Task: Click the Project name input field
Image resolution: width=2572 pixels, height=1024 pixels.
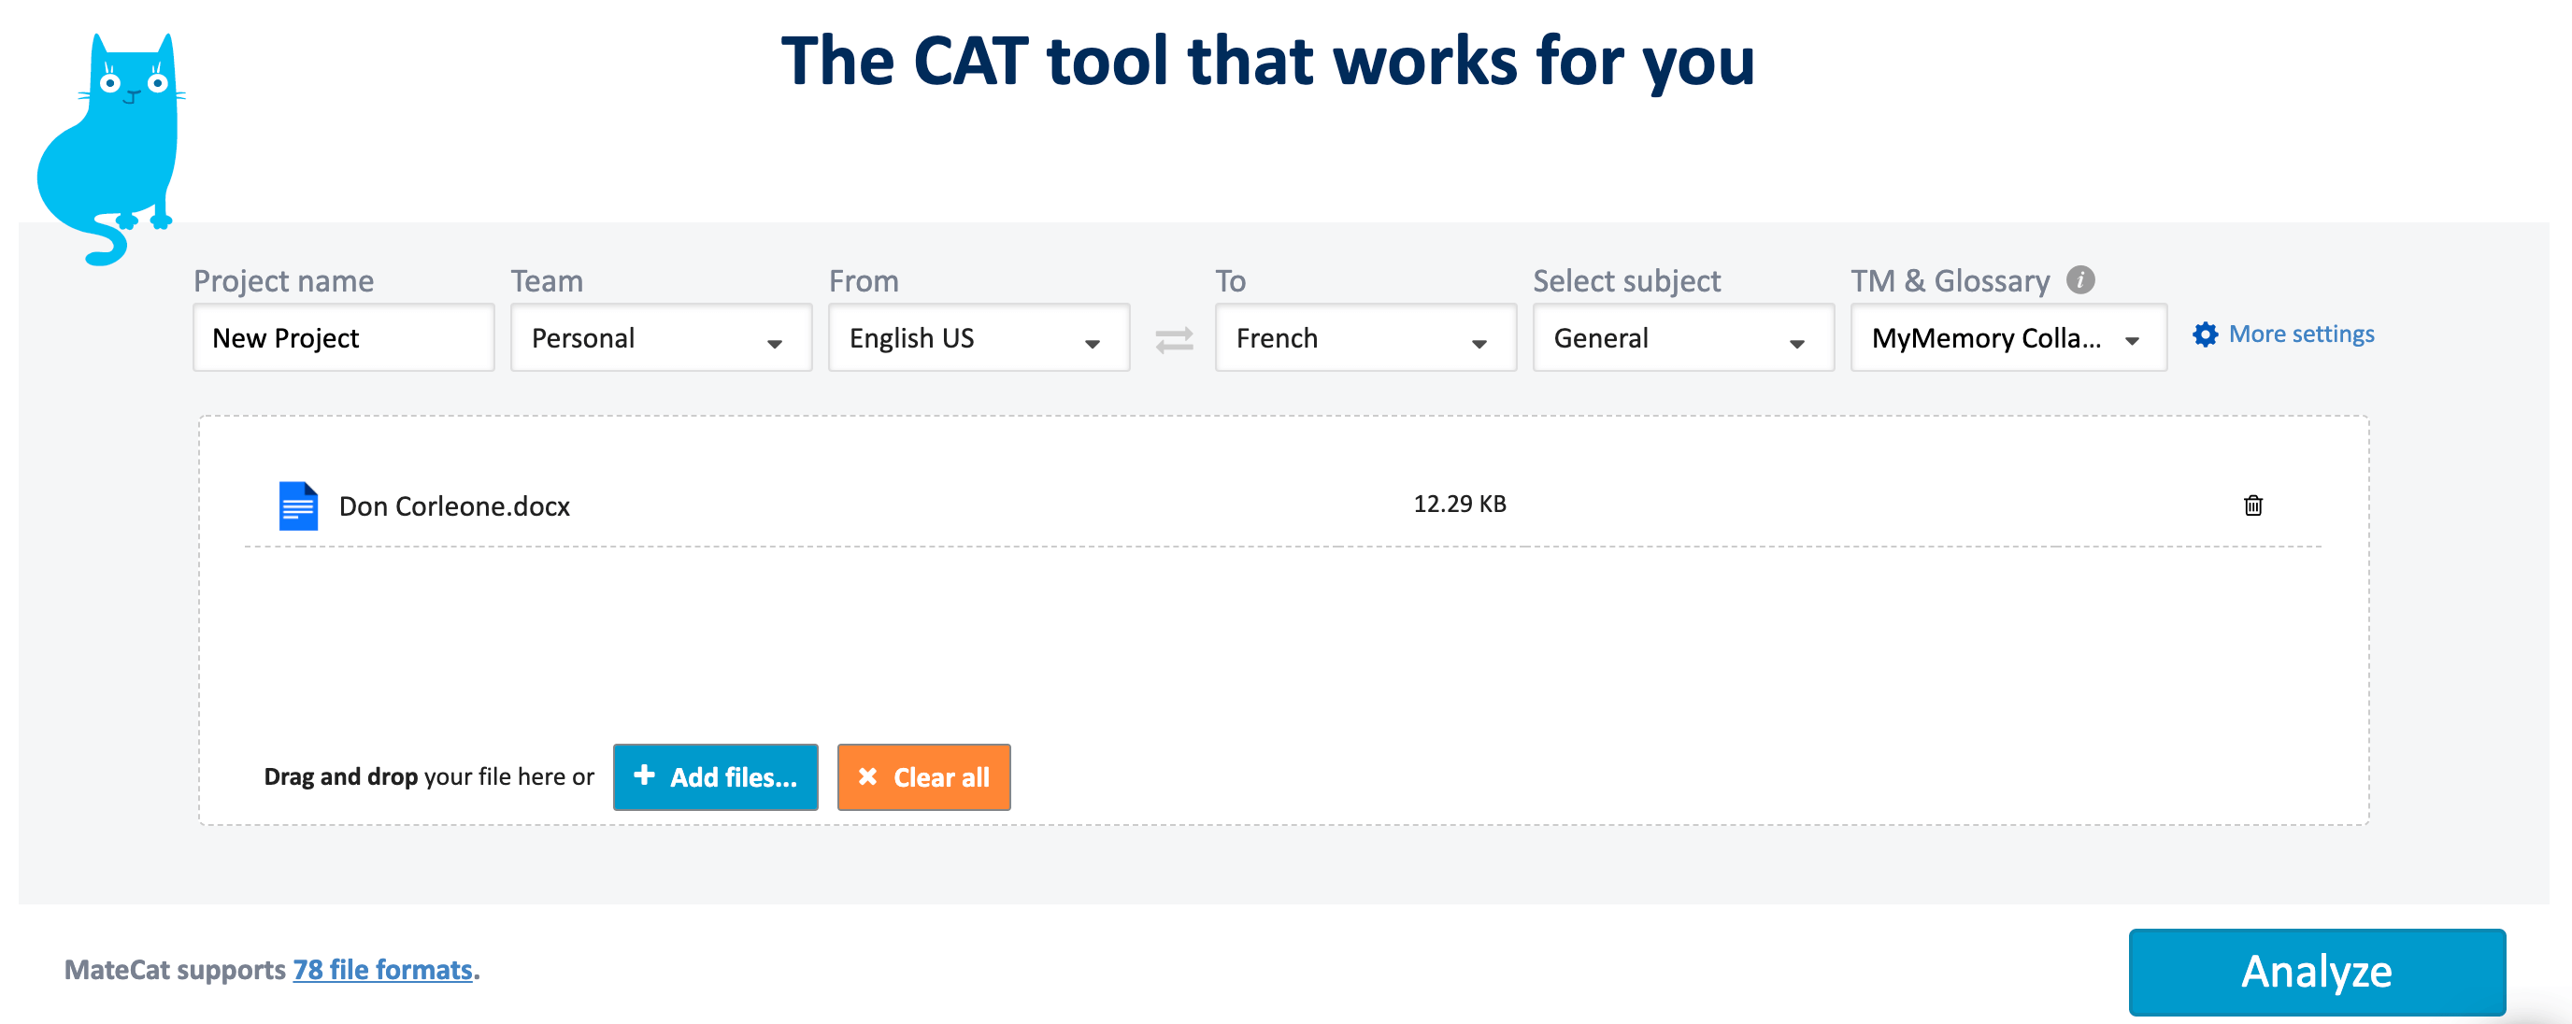Action: coord(344,338)
